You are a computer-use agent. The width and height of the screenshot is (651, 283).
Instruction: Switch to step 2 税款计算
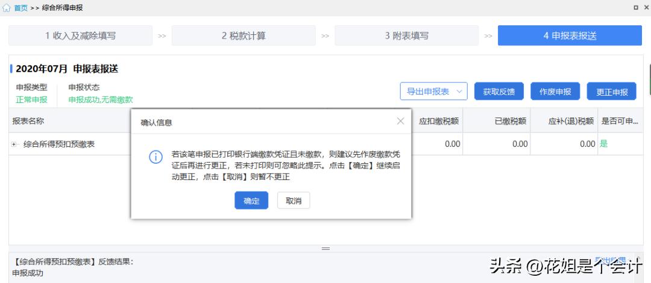(244, 36)
